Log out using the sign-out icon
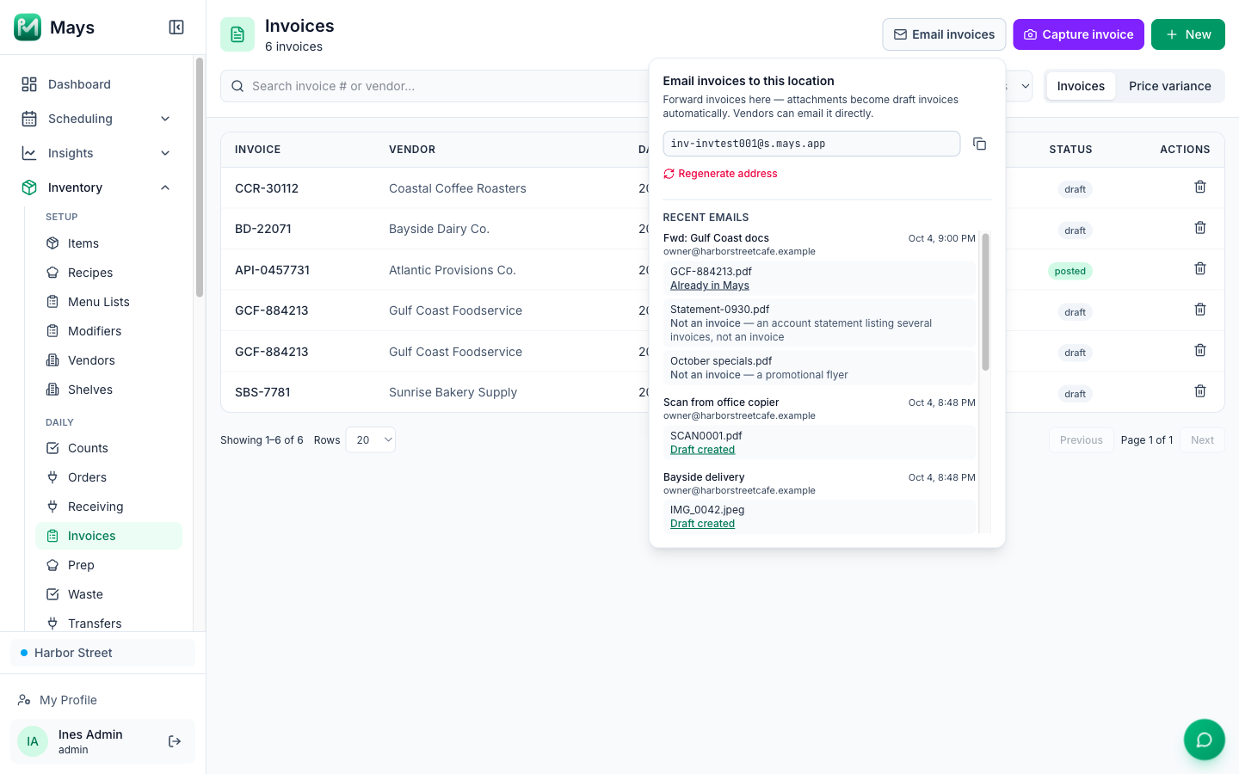The width and height of the screenshot is (1239, 774). [175, 741]
